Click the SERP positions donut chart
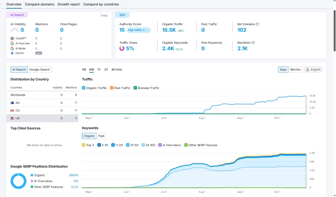The width and height of the screenshot is (336, 197). [x=18, y=181]
